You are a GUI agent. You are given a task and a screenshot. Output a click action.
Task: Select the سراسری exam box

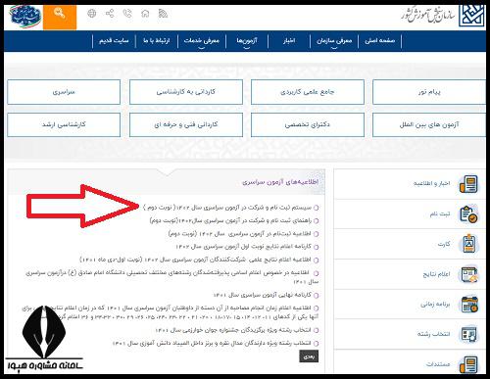click(64, 92)
